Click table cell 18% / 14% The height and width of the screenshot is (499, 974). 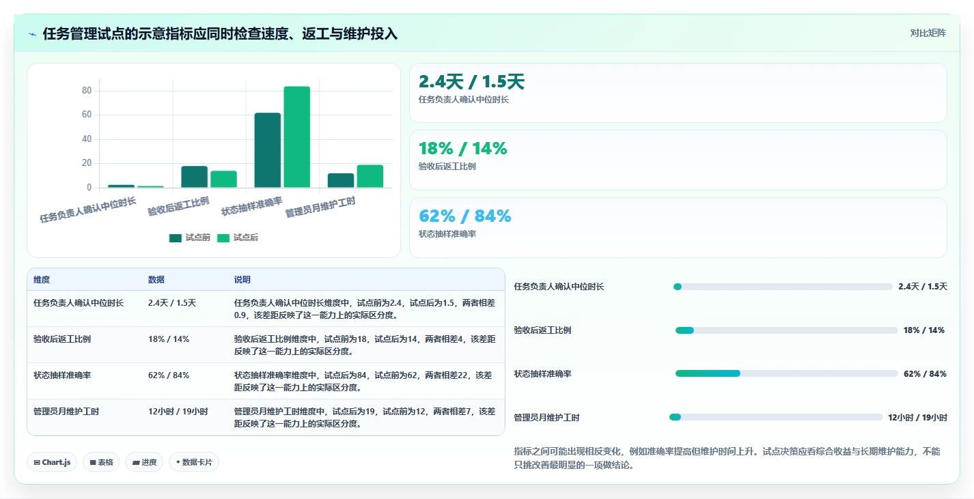(169, 339)
